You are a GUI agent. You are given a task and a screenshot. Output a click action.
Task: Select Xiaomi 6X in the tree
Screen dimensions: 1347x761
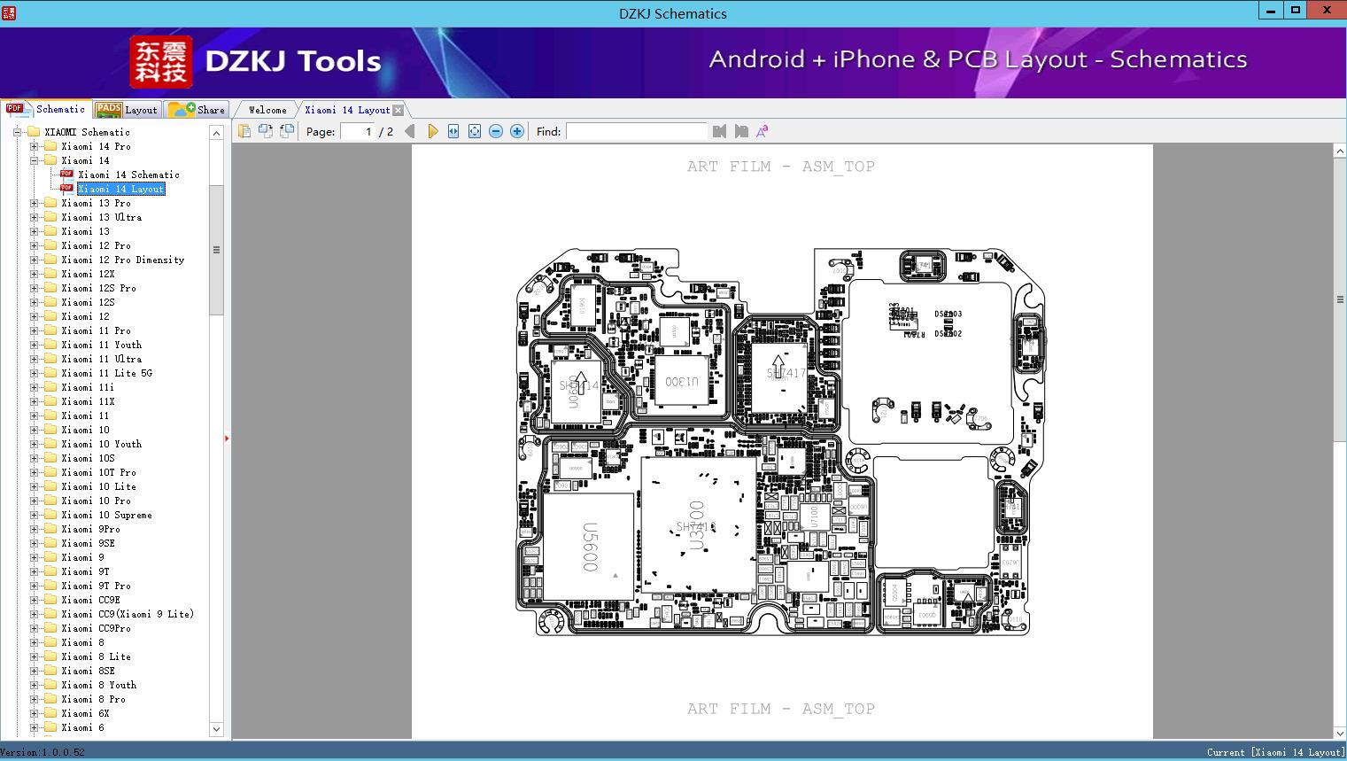(x=86, y=713)
